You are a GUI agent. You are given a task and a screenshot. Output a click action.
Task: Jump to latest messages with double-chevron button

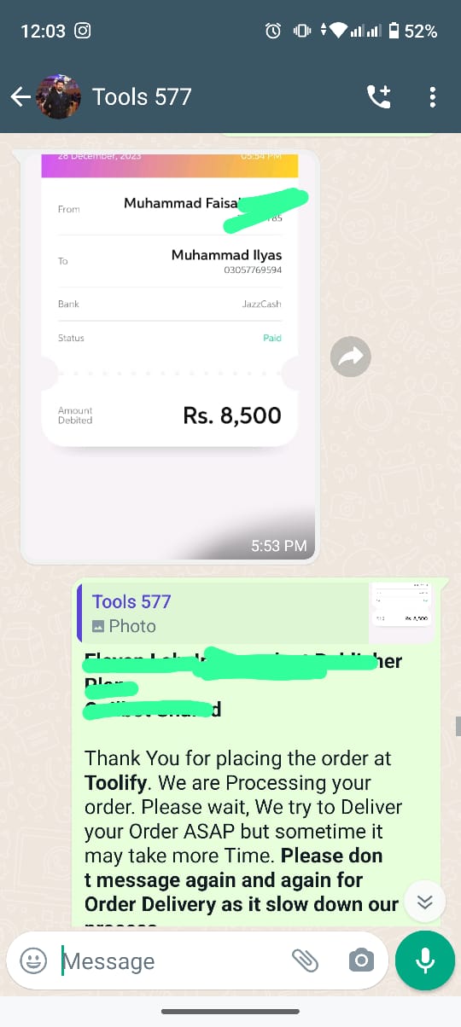[425, 902]
